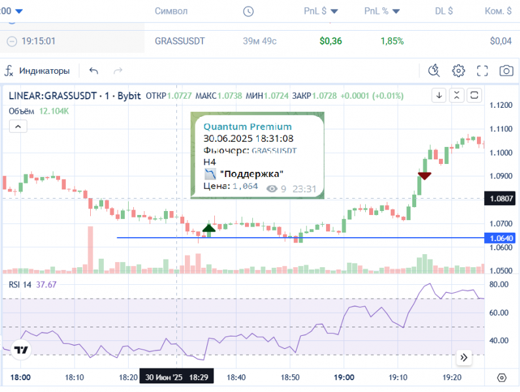Click the 30 Июн '25 18:29 time label
Screen dimensions: 520x392
pos(176,377)
